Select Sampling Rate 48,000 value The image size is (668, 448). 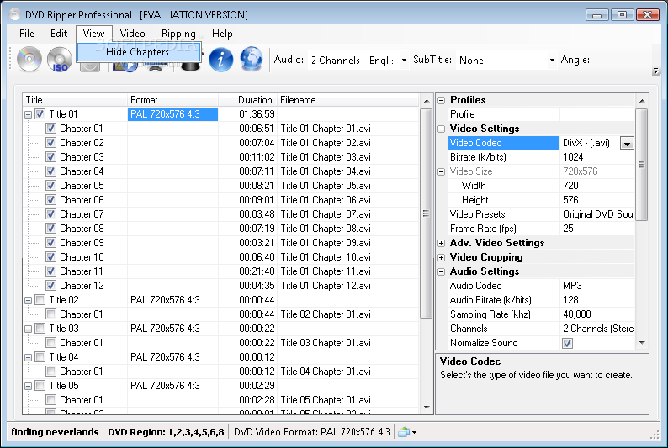[597, 314]
